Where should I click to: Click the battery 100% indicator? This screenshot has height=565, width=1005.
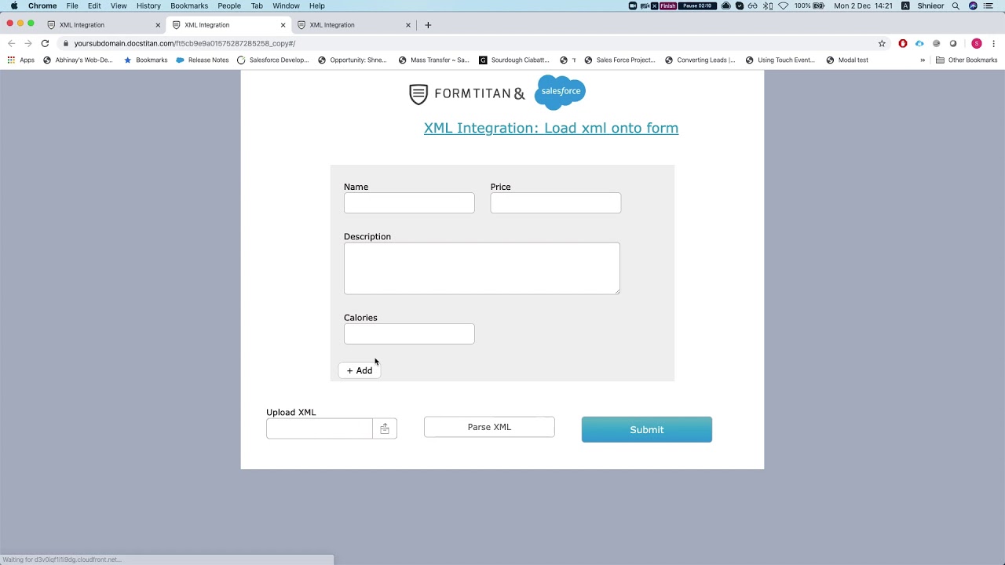click(809, 5)
